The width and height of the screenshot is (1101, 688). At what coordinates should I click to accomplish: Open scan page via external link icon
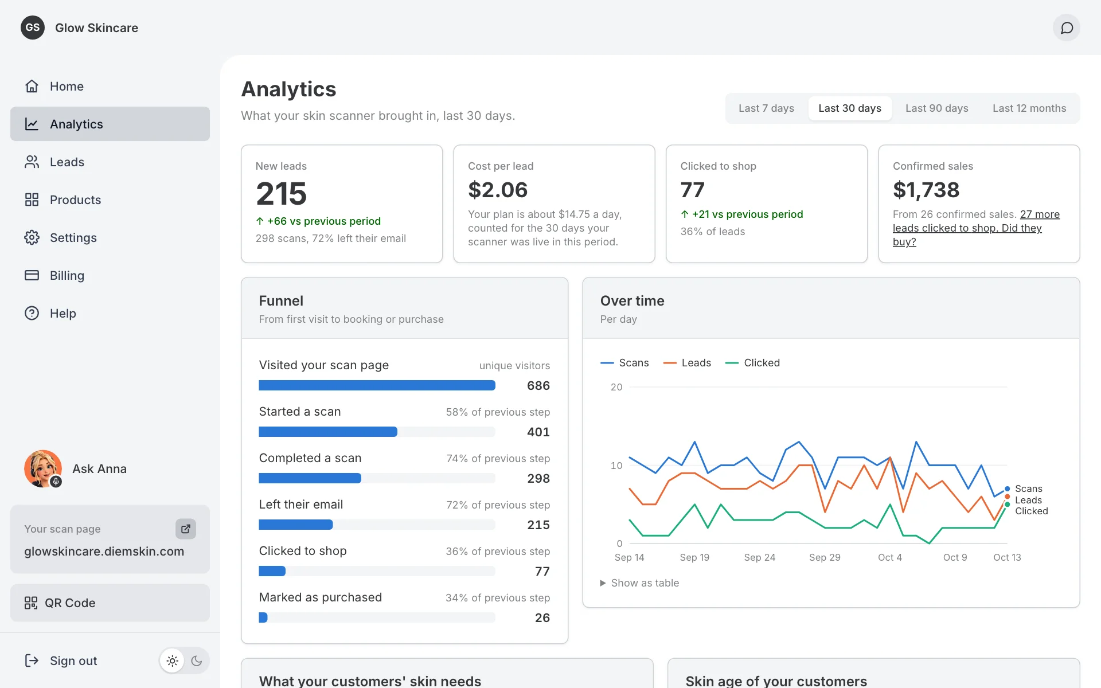click(x=186, y=529)
